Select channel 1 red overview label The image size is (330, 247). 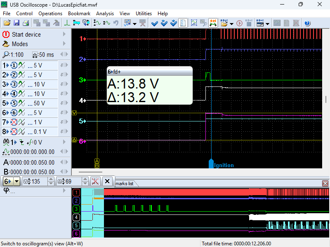[76, 192]
